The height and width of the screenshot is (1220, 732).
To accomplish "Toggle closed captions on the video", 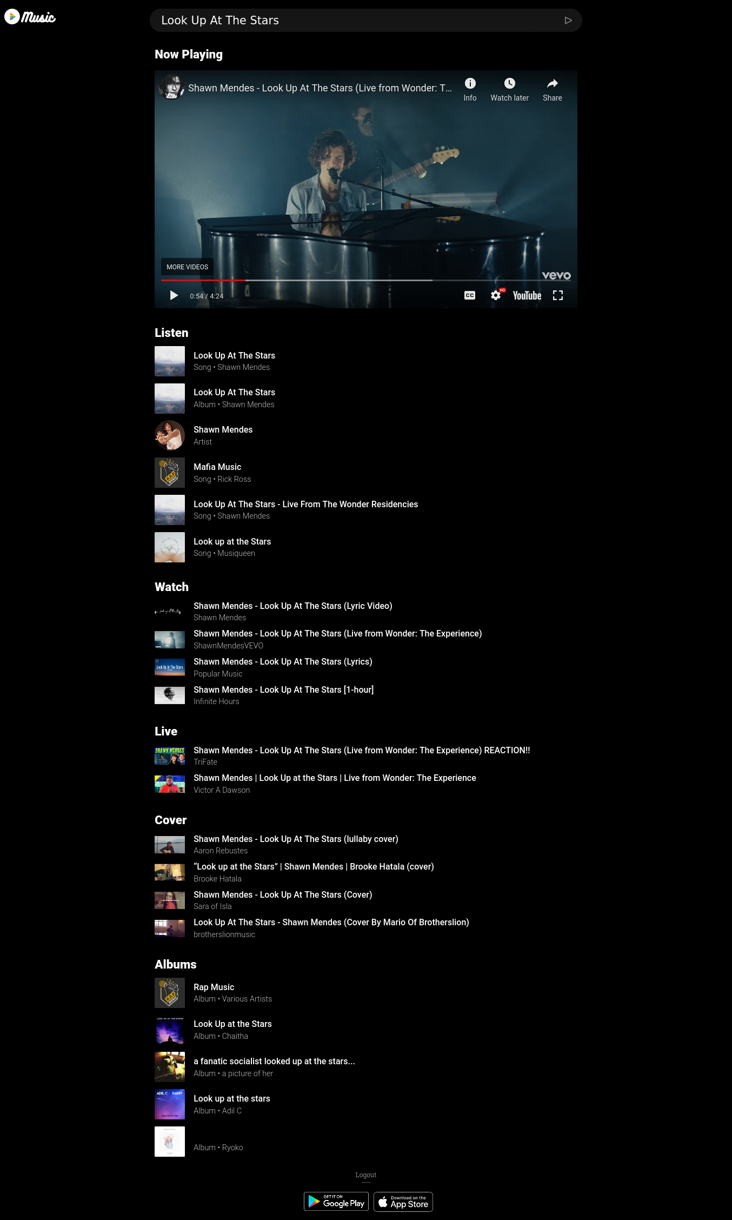I will point(470,295).
